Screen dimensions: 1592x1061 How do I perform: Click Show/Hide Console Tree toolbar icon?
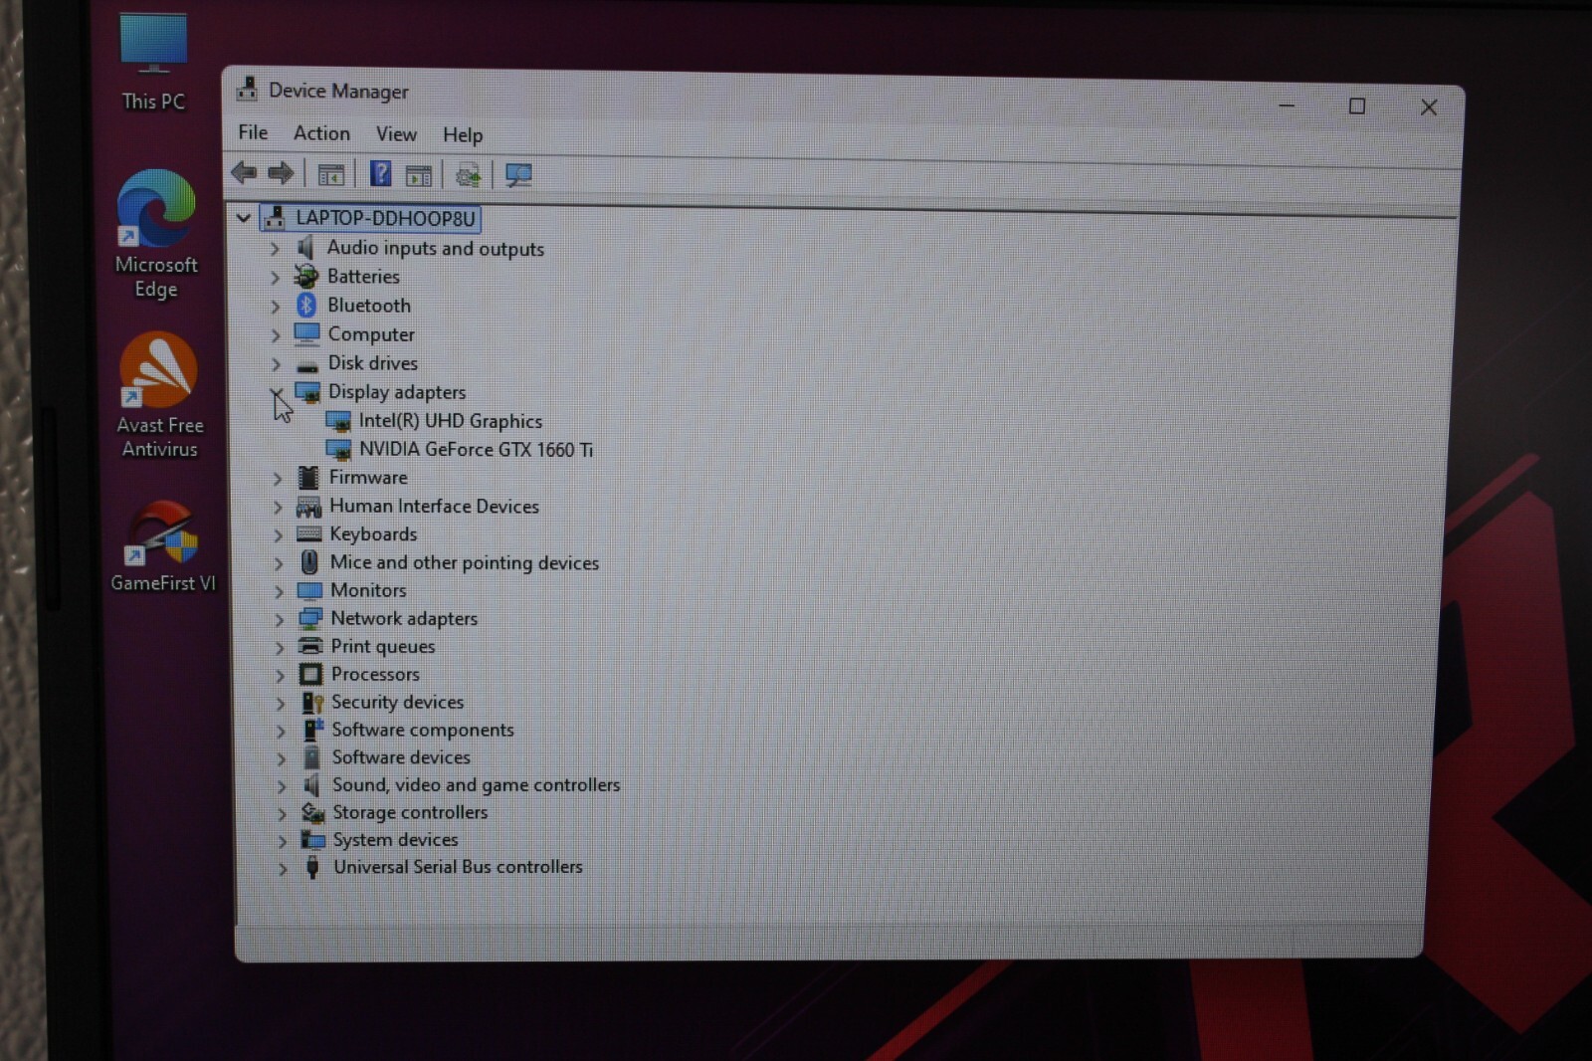330,175
